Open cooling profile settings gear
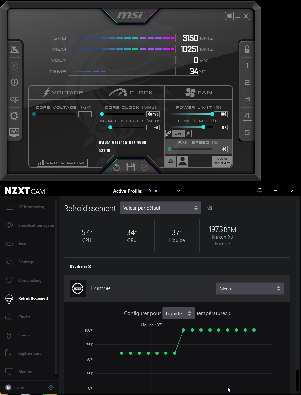Screen dimensions: 301x395 pyautogui.click(x=210, y=208)
